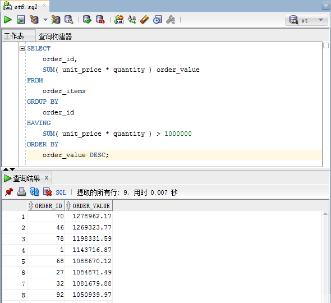Pin the query result with the pushpin icon
This screenshot has height=303, width=331.
9,192
